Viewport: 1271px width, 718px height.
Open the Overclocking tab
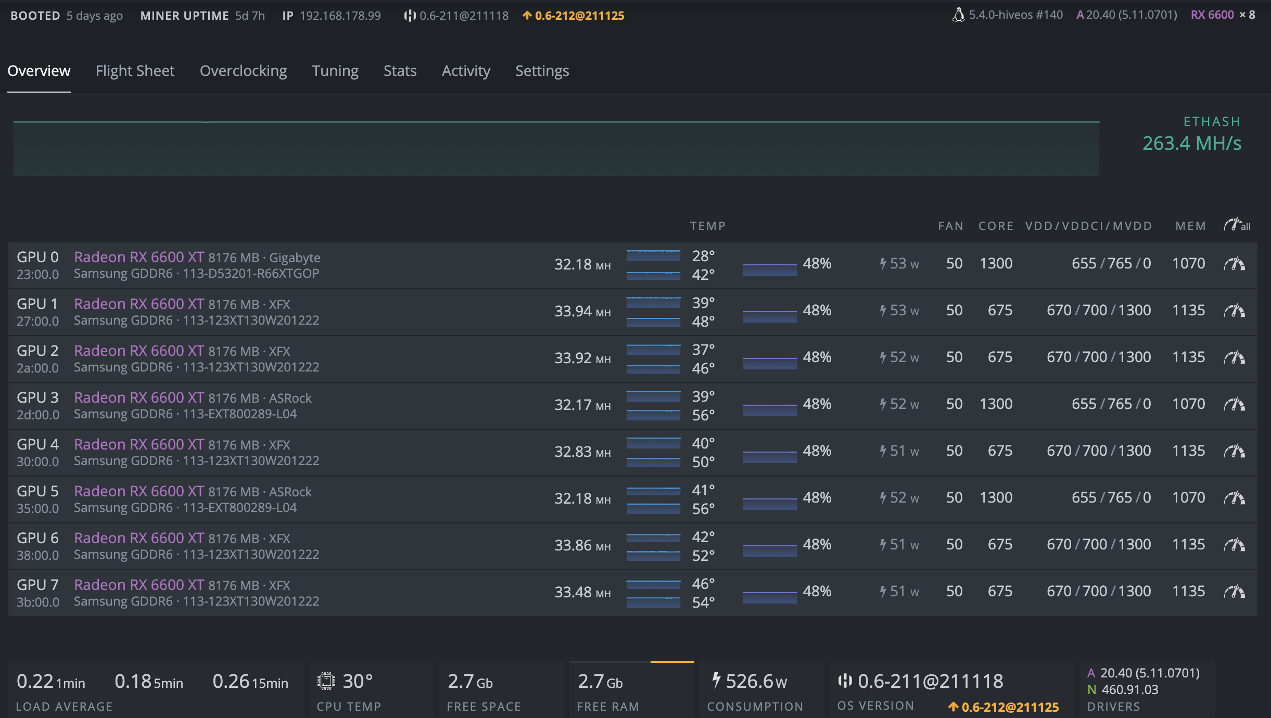(x=242, y=71)
